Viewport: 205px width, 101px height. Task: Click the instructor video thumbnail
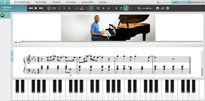(108, 28)
